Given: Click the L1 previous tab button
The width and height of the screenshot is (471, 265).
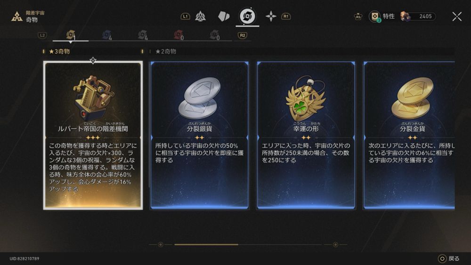Looking at the screenshot, I should (185, 16).
